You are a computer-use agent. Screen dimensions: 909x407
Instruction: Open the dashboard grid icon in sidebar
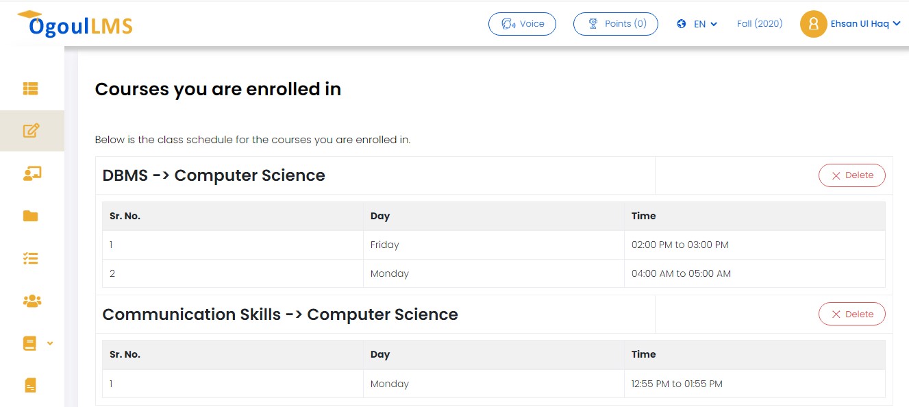pyautogui.click(x=30, y=88)
